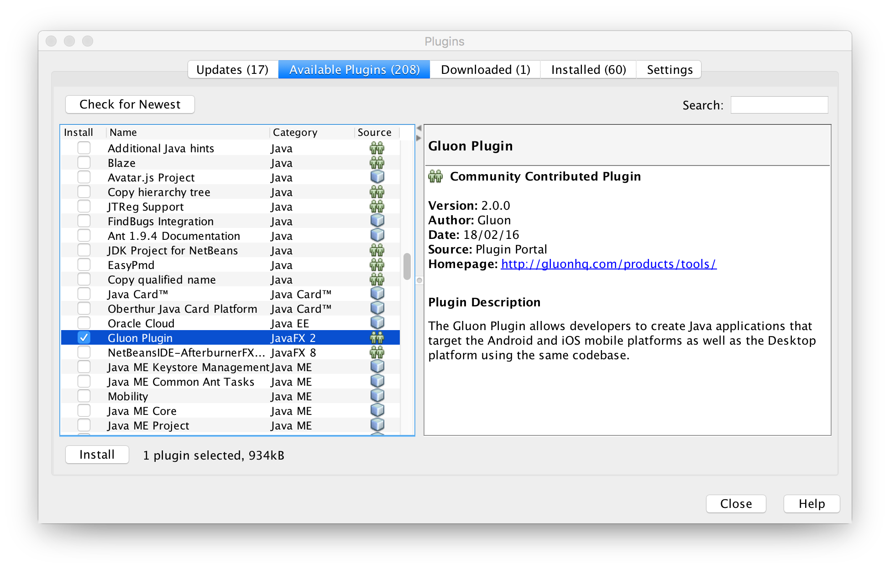This screenshot has width=890, height=569.
Task: Click the cube source icon for Avatar.js Project
Action: coord(377,177)
